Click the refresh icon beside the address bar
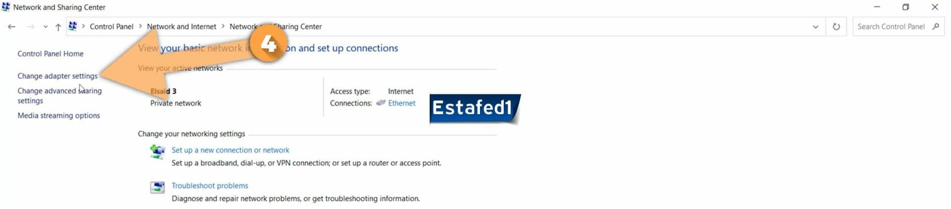This screenshot has height=209, width=951. pyautogui.click(x=836, y=27)
